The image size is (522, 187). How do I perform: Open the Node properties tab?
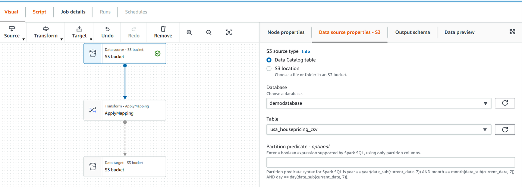(286, 32)
